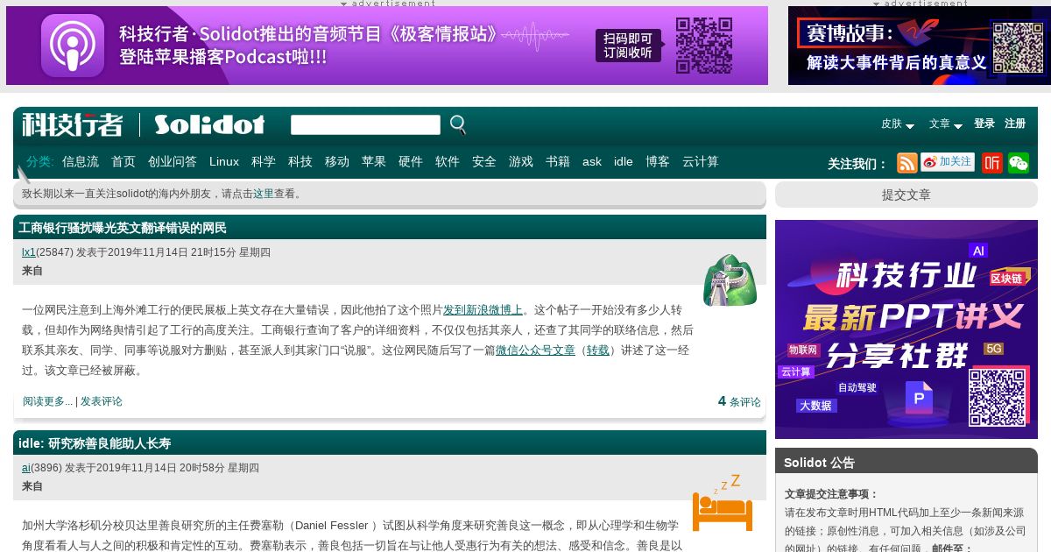Select the 科技 category

pyautogui.click(x=300, y=162)
